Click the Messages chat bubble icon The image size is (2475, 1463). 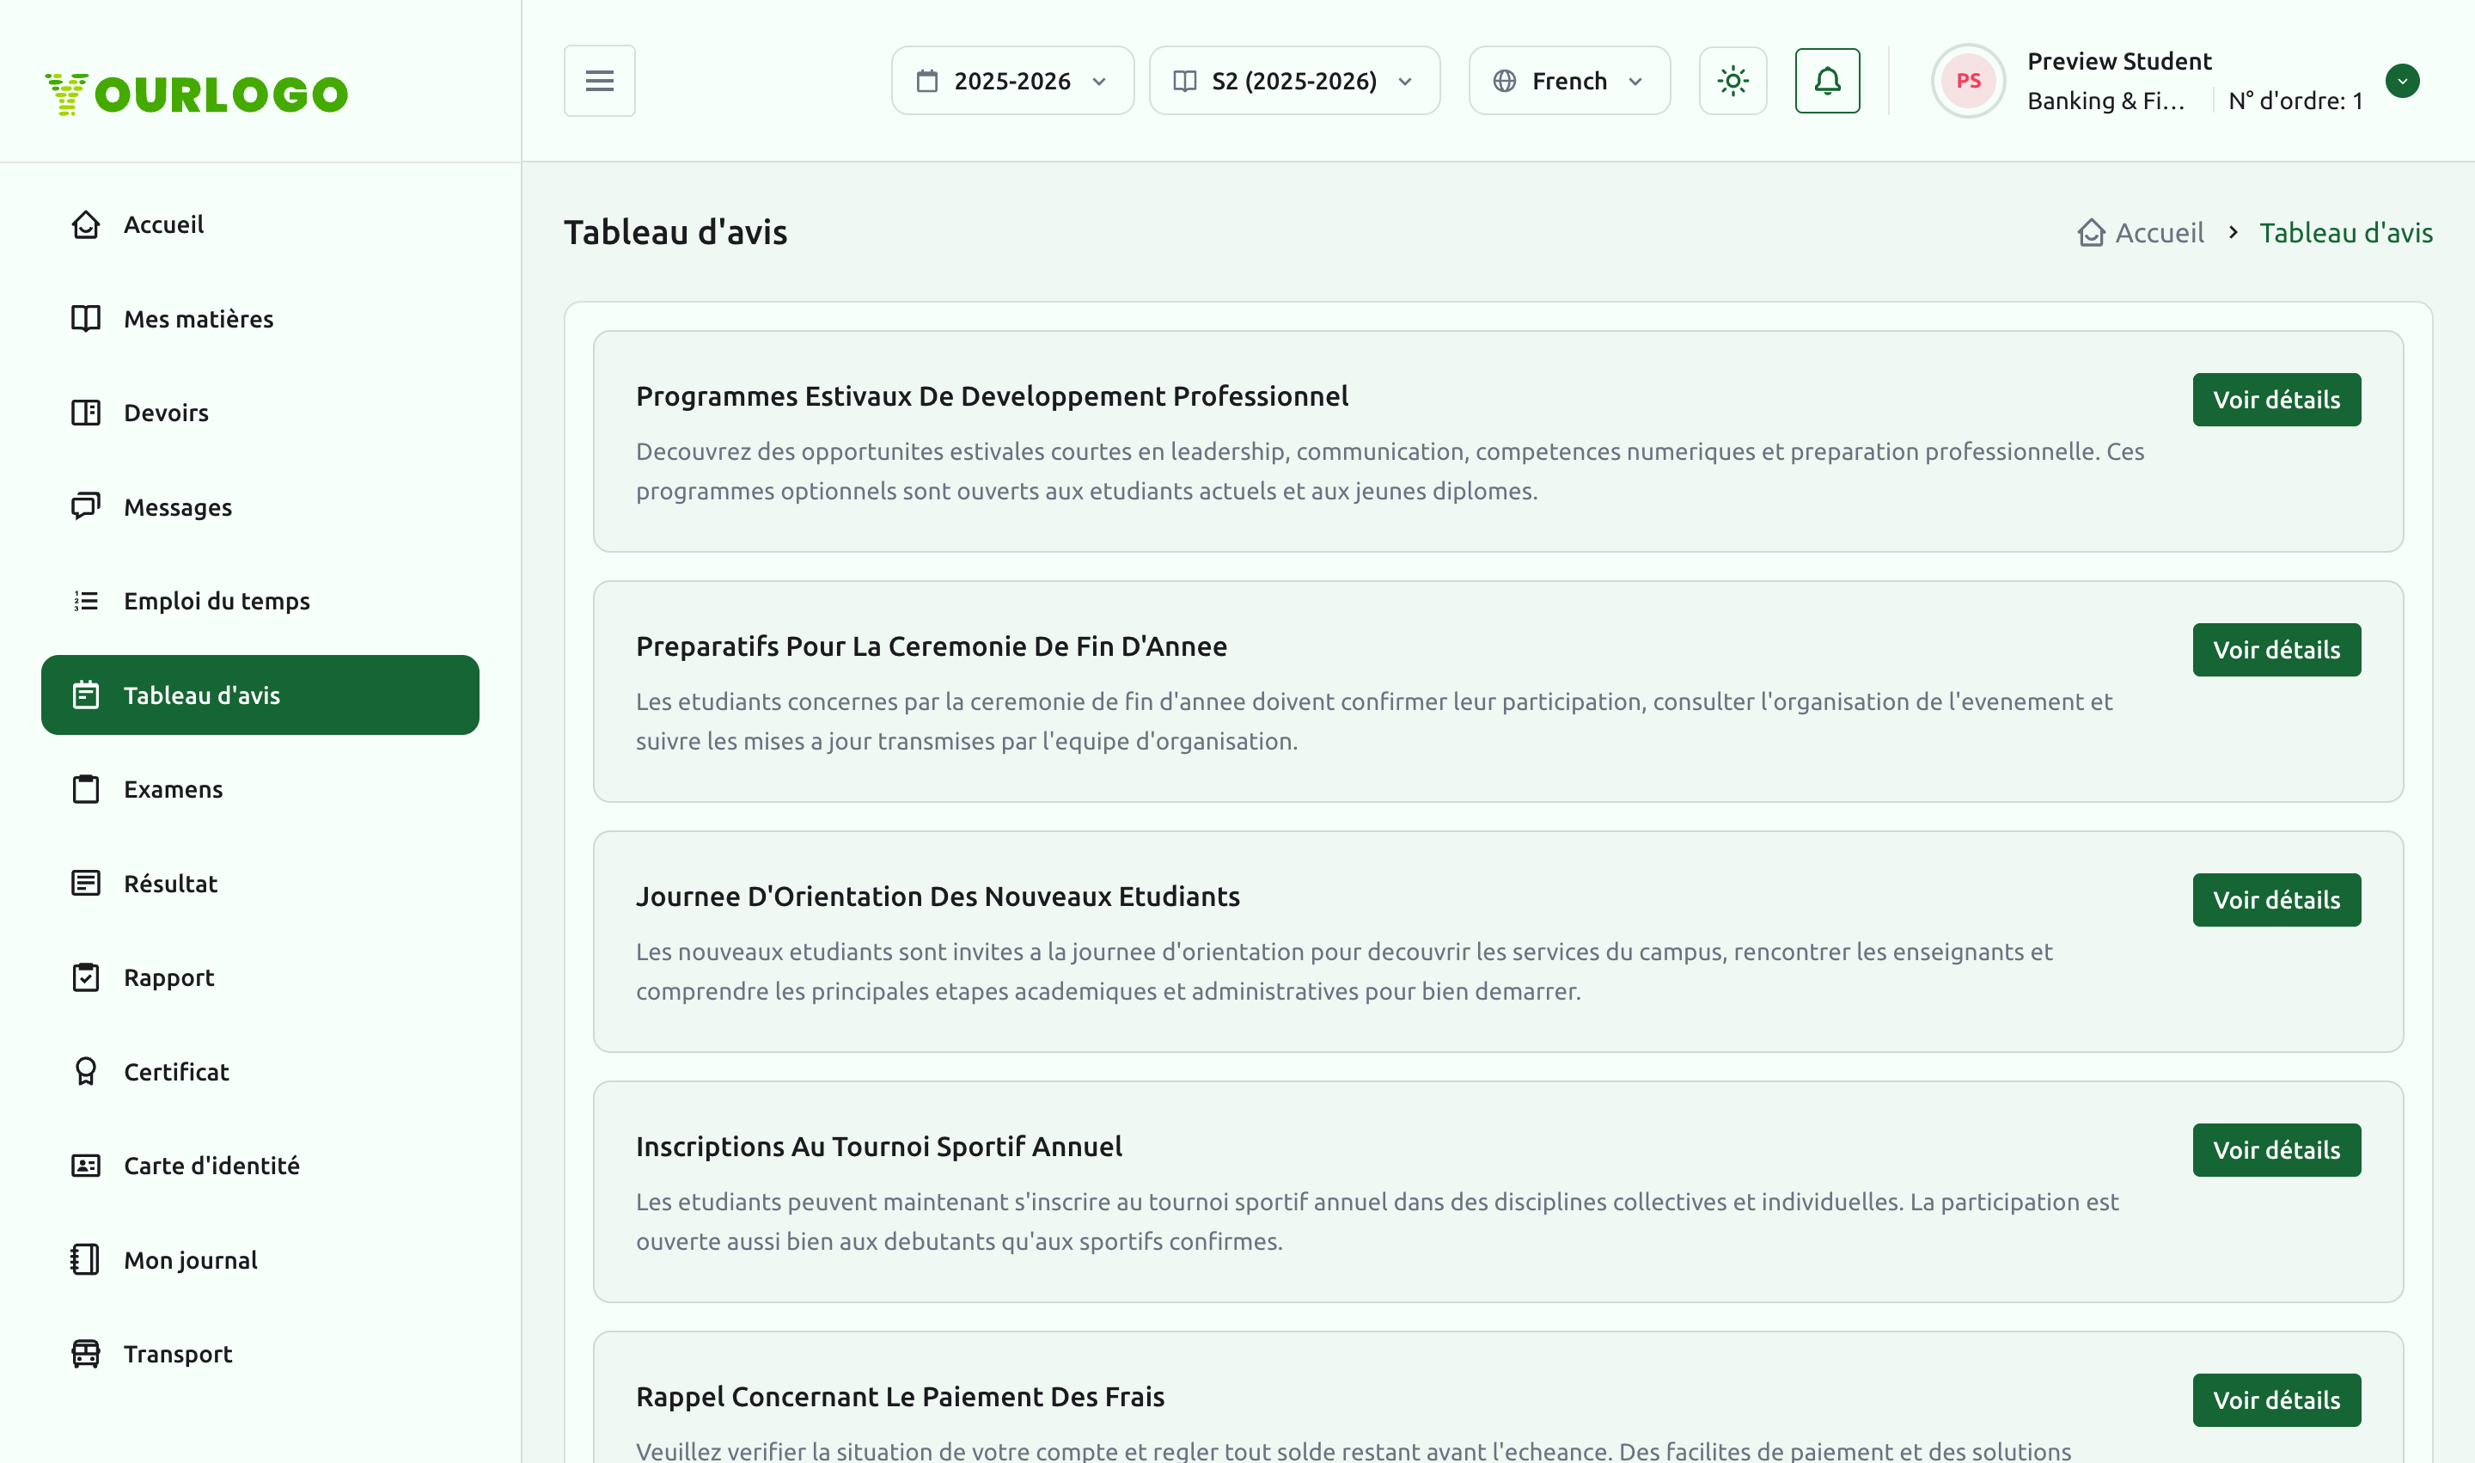(86, 507)
